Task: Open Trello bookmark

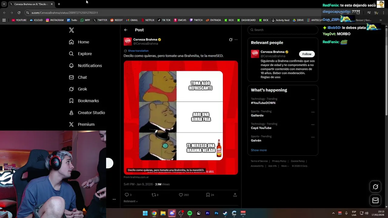Action: click(72, 20)
